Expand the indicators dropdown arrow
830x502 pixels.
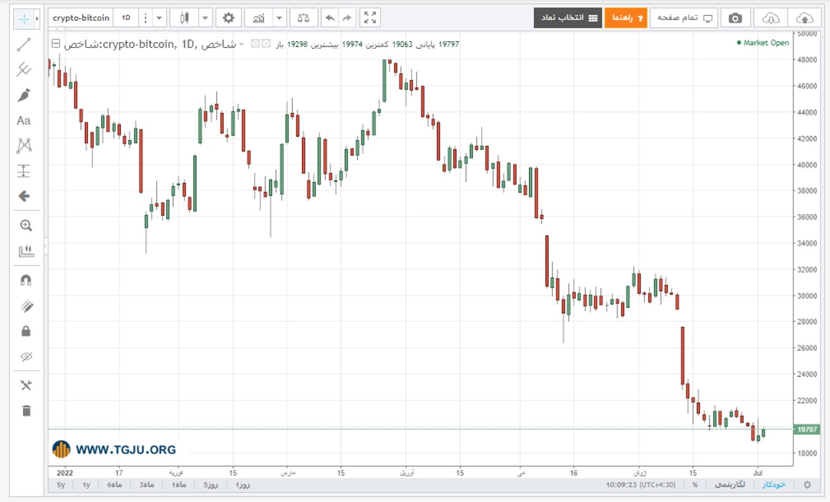279,18
